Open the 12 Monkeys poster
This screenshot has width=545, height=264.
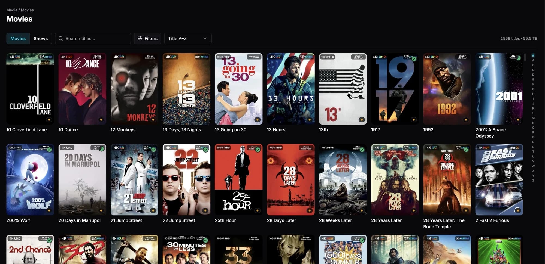[134, 89]
